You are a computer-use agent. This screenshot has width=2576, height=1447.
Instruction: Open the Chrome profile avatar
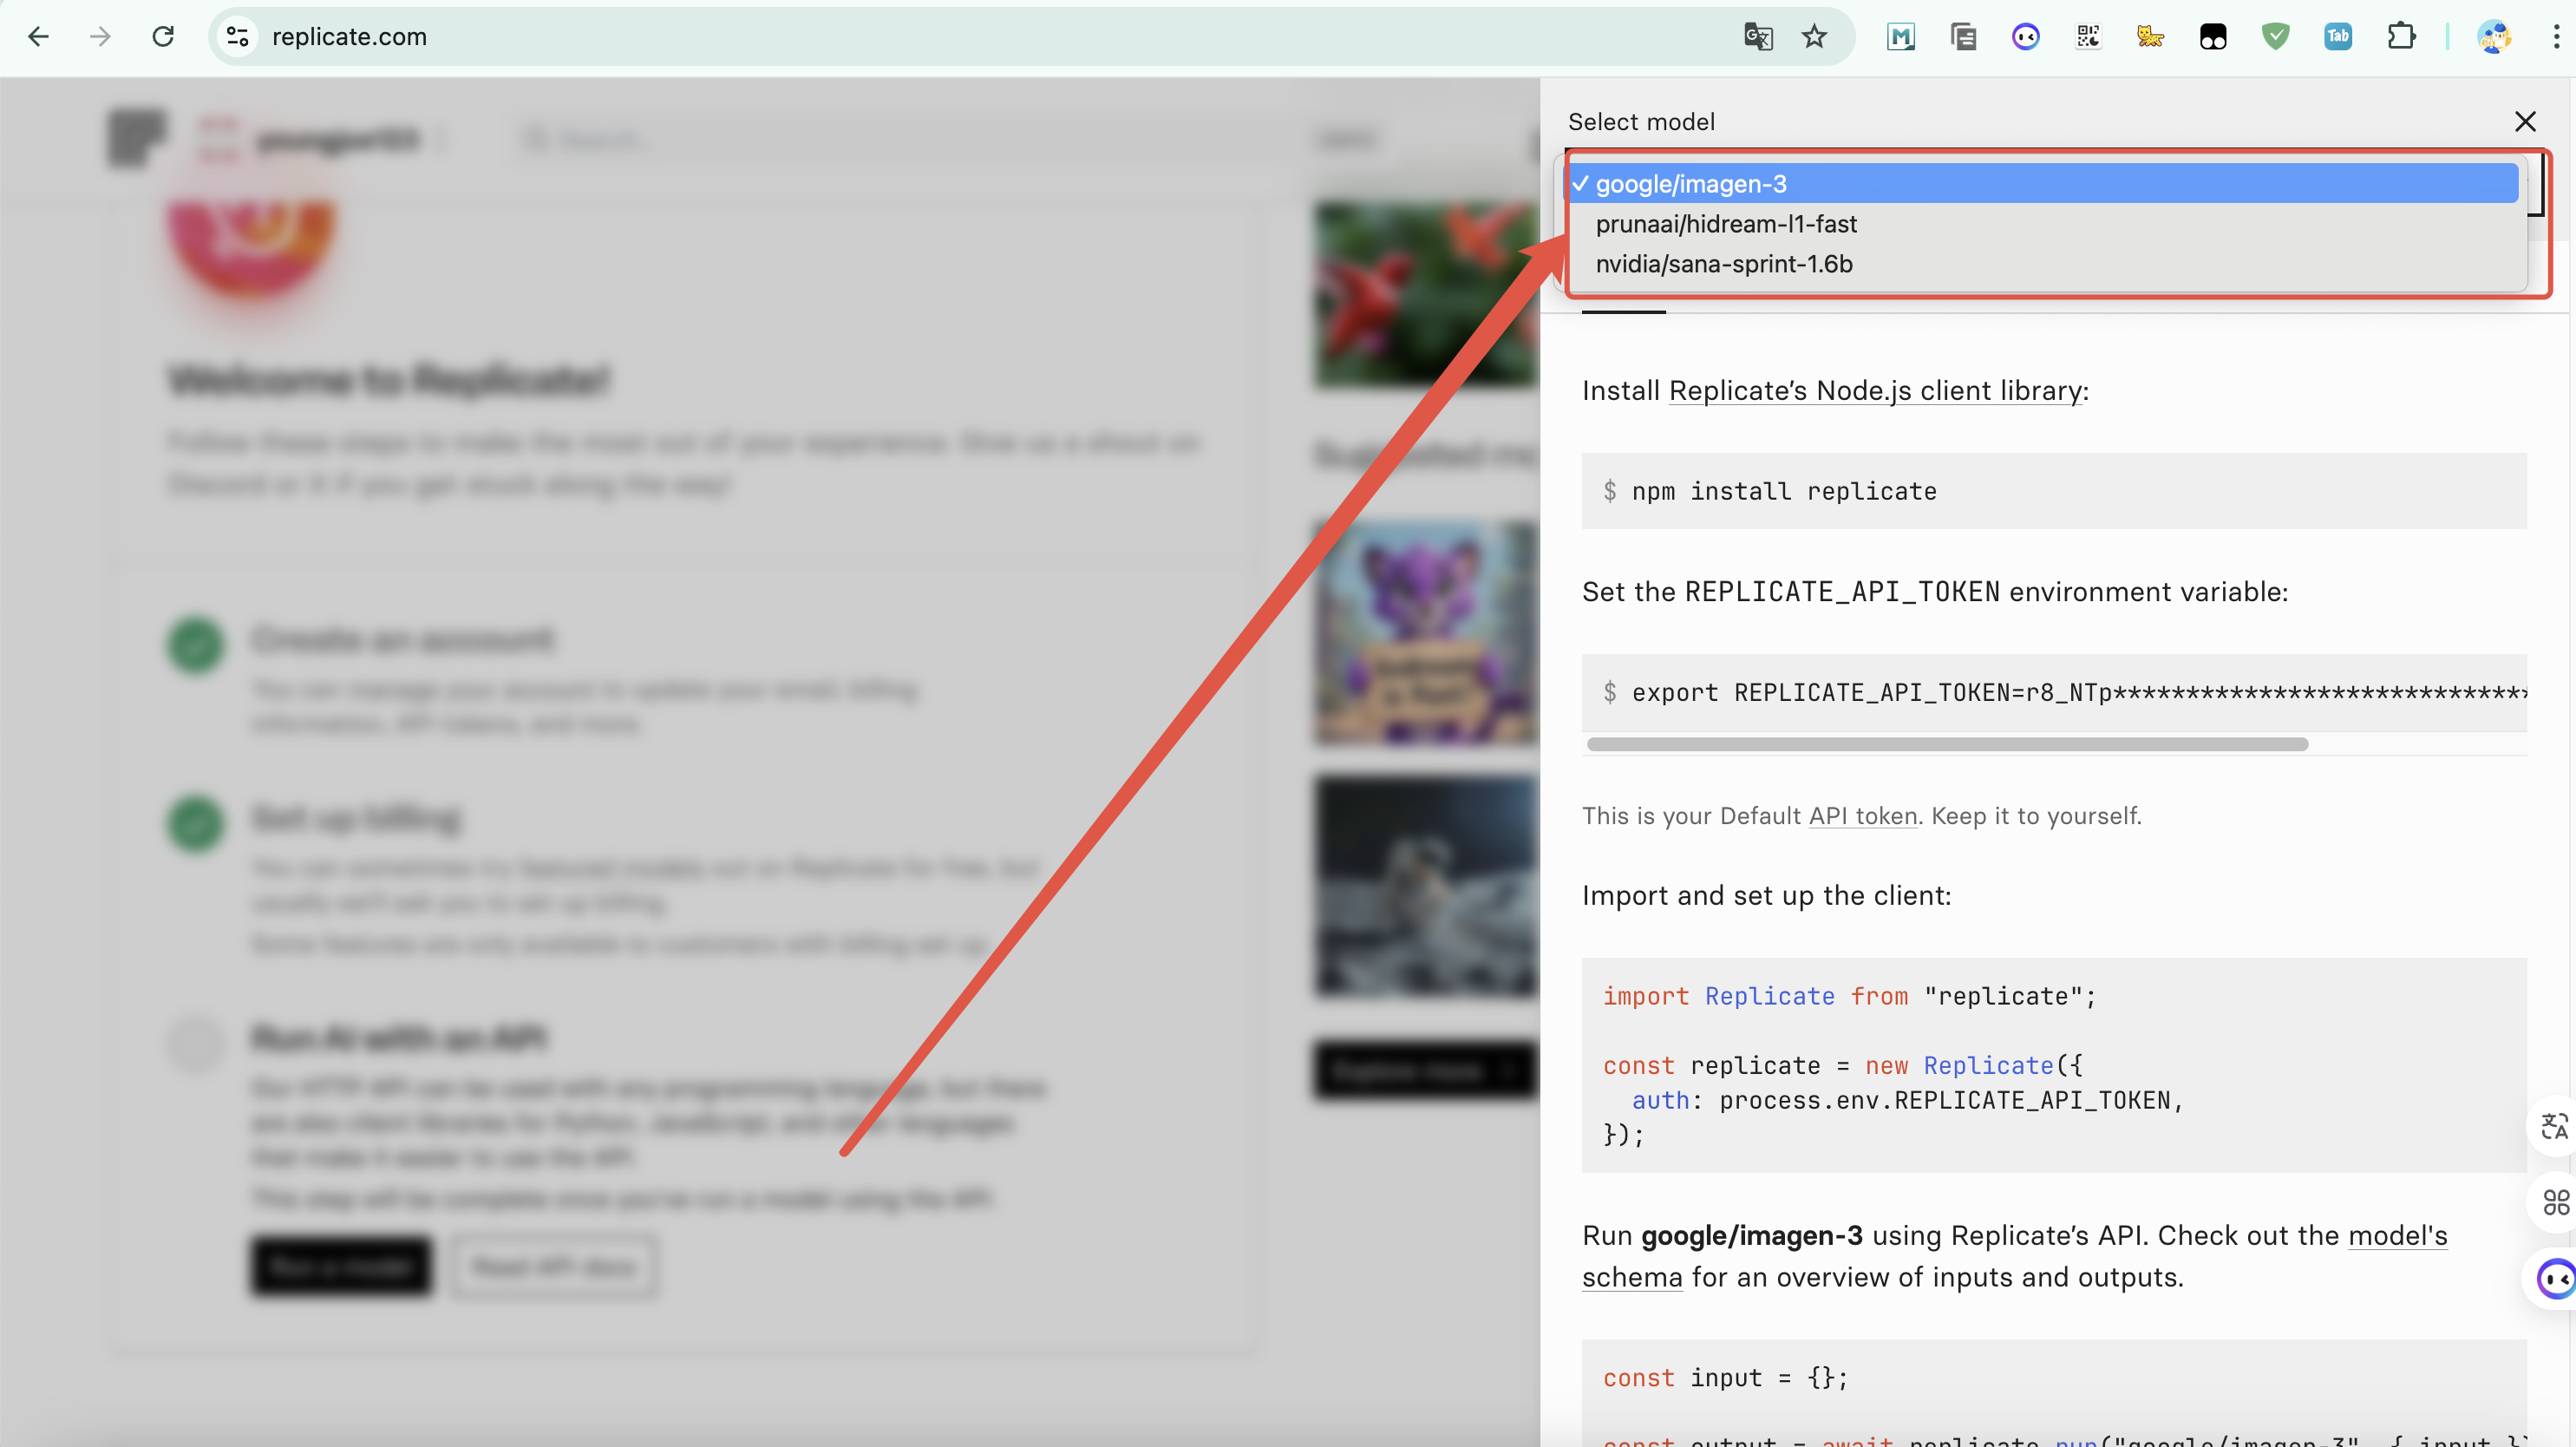(x=2494, y=37)
